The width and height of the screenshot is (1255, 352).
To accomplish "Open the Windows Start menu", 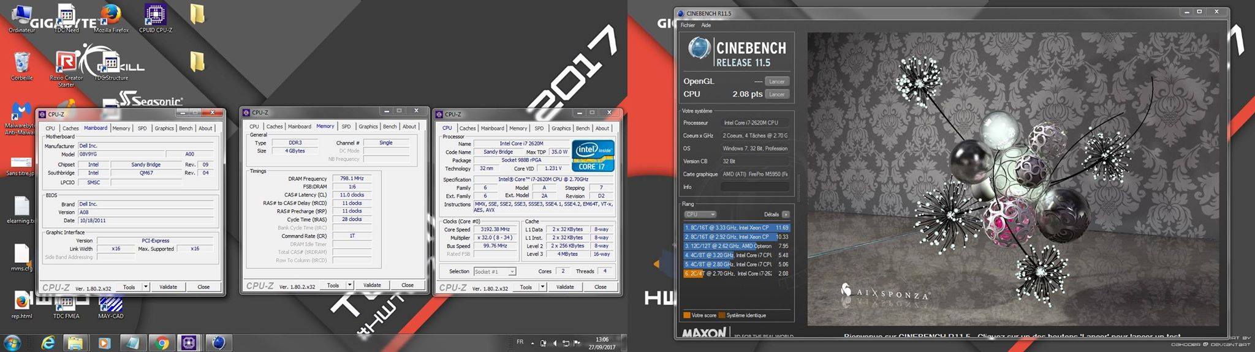I will tap(12, 343).
